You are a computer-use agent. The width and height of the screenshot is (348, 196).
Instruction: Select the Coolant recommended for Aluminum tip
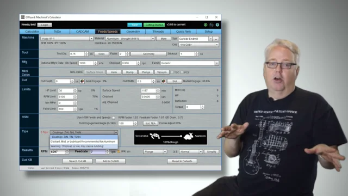(84, 142)
